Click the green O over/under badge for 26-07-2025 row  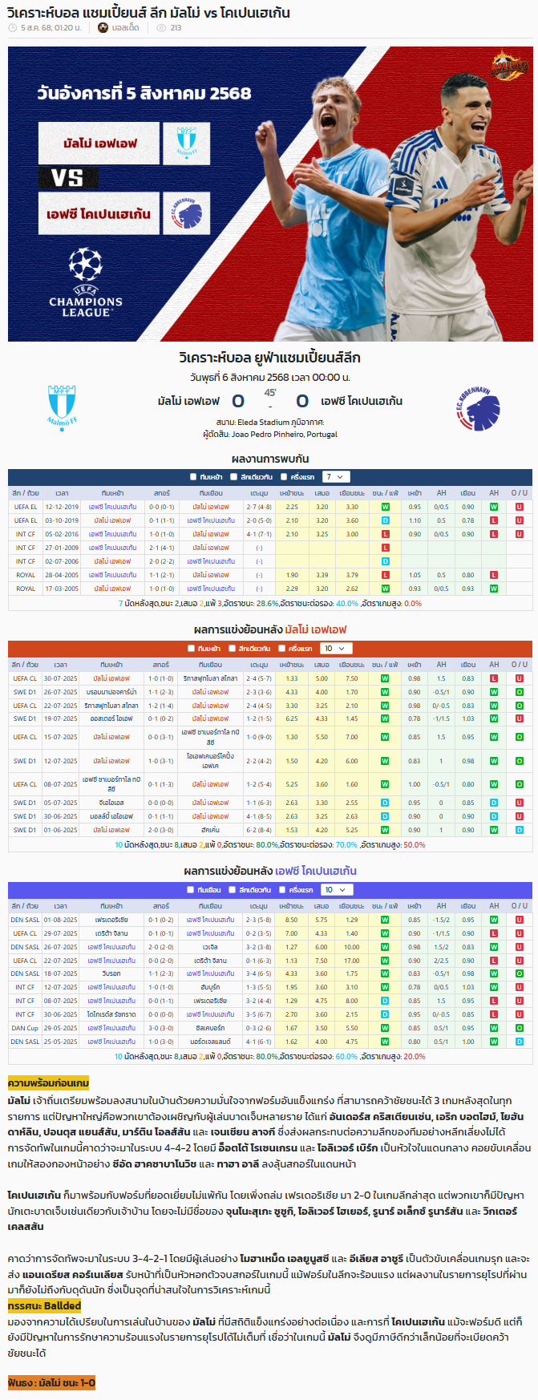click(520, 692)
